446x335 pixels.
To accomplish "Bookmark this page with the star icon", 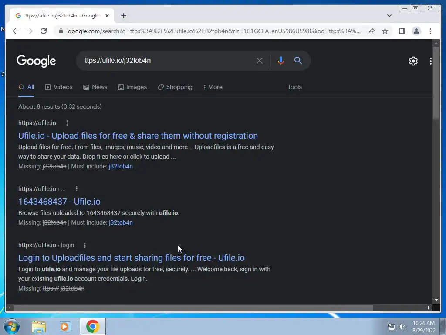I will 385,31.
